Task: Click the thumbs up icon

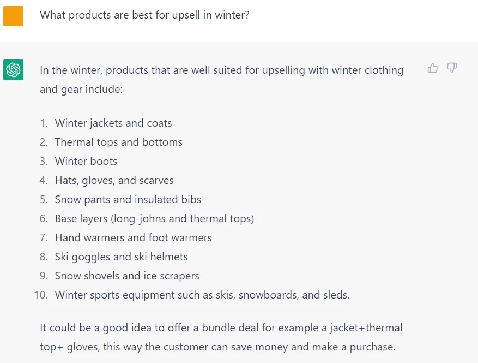Action: coord(433,68)
